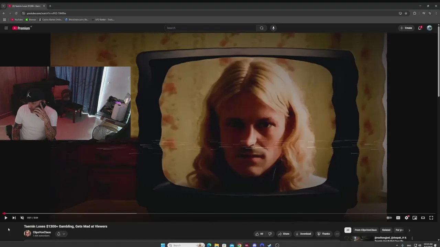440x247 pixels.
Task: Go to YouTube Premium home logo
Action: pyautogui.click(x=22, y=28)
